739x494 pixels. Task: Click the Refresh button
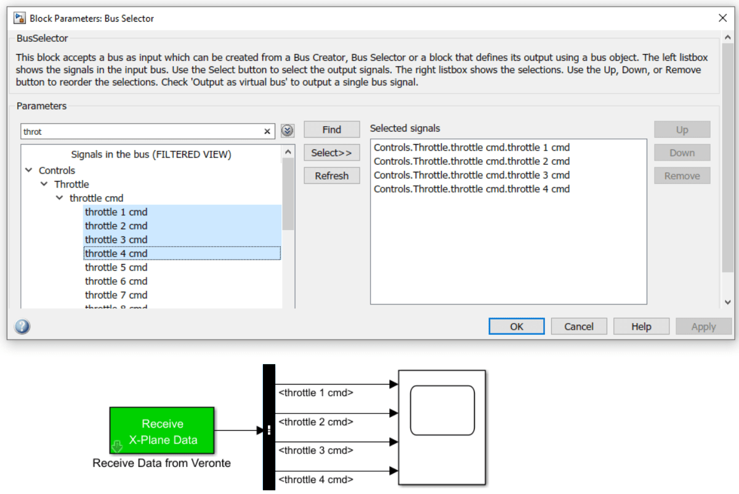click(x=331, y=176)
